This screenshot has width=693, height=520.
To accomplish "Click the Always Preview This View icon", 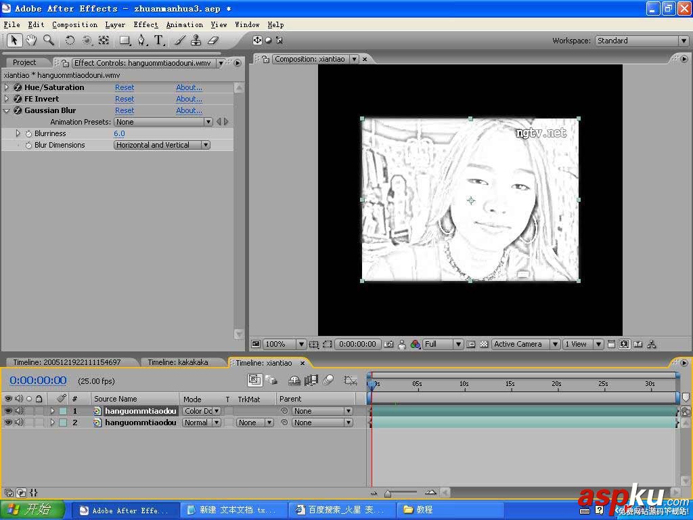I will point(256,344).
